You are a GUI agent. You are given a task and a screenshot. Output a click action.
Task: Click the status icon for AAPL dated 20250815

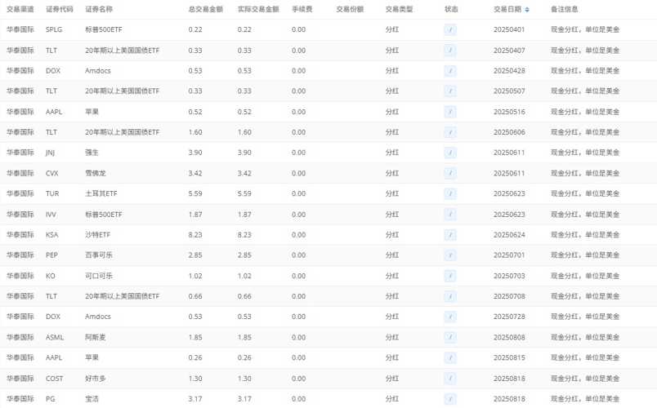click(x=450, y=357)
